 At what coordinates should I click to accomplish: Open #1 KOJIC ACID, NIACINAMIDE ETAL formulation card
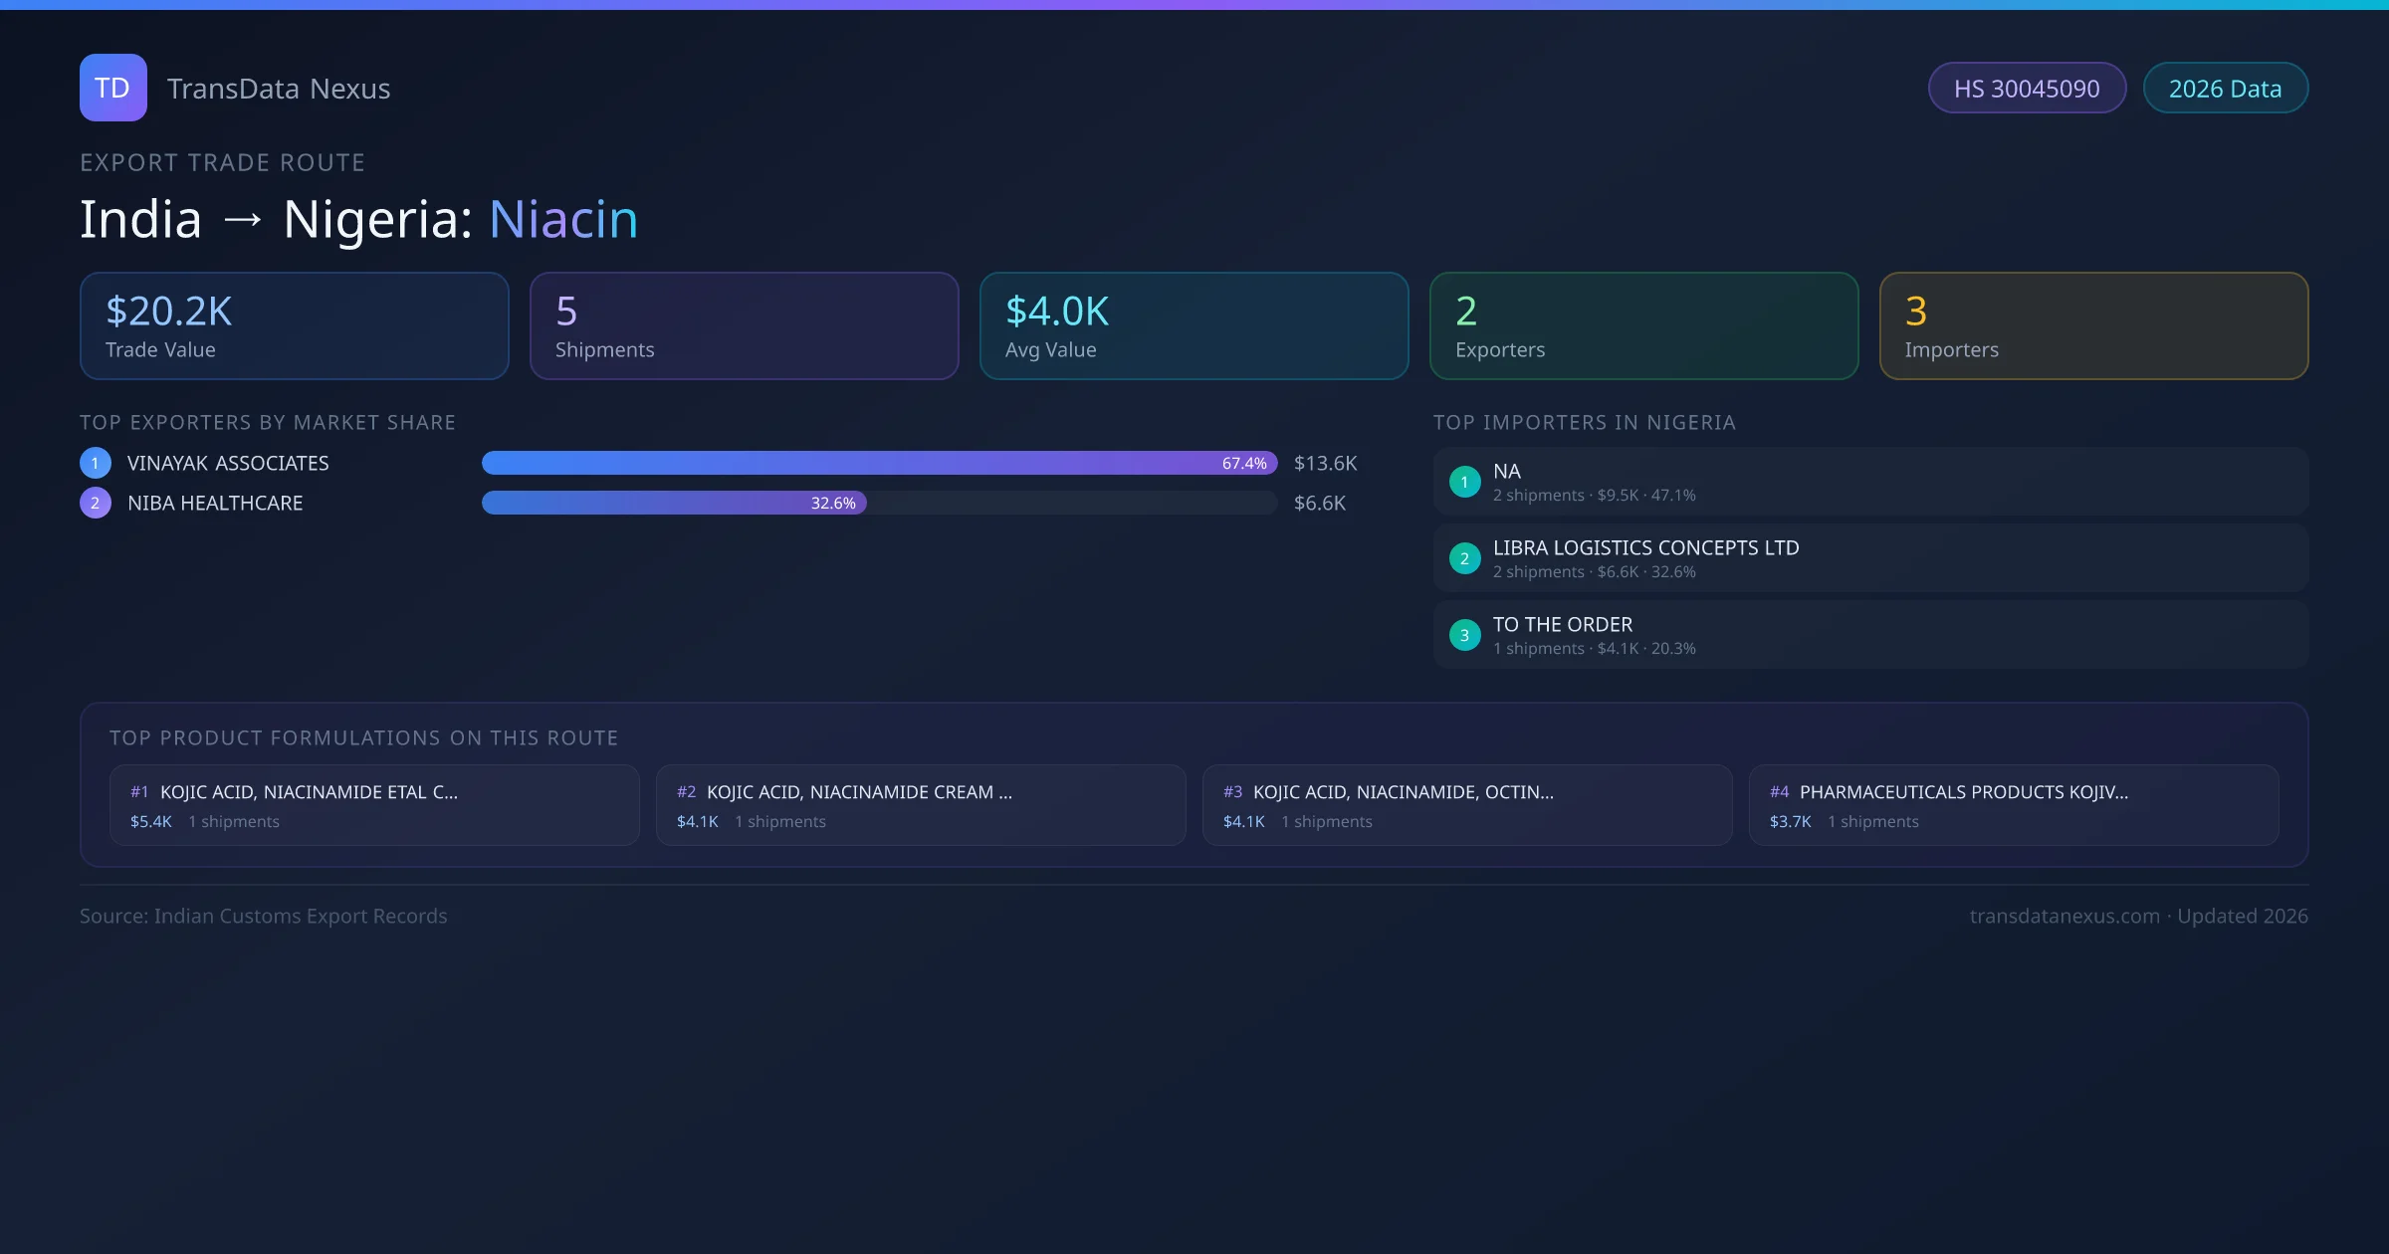coord(374,805)
